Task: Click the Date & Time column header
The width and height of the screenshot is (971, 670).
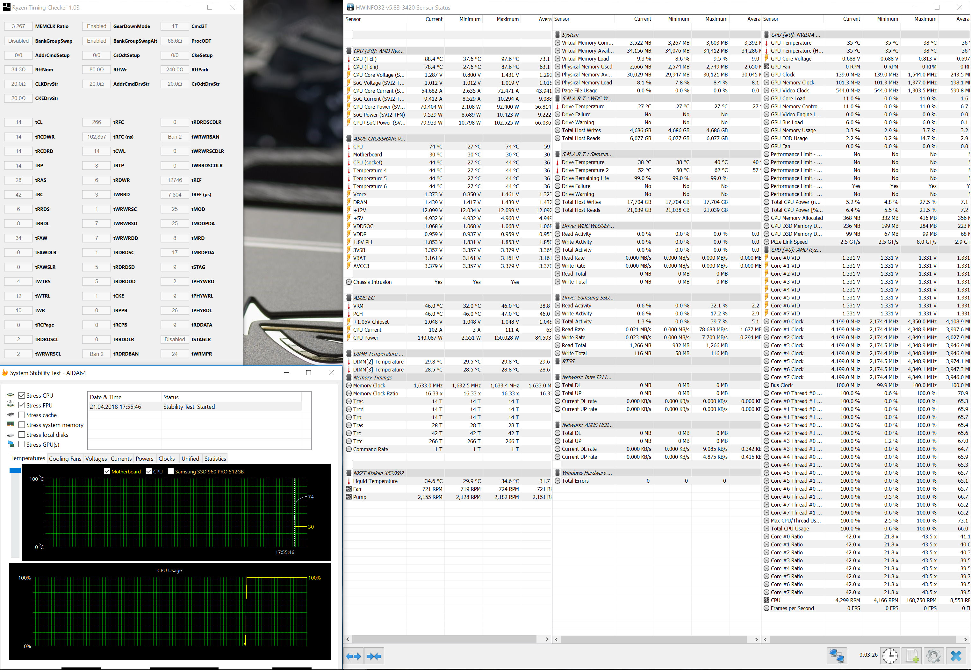Action: point(106,397)
